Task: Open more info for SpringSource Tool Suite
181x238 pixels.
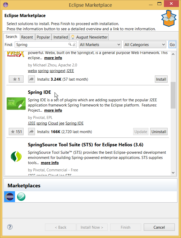Action: point(50,163)
